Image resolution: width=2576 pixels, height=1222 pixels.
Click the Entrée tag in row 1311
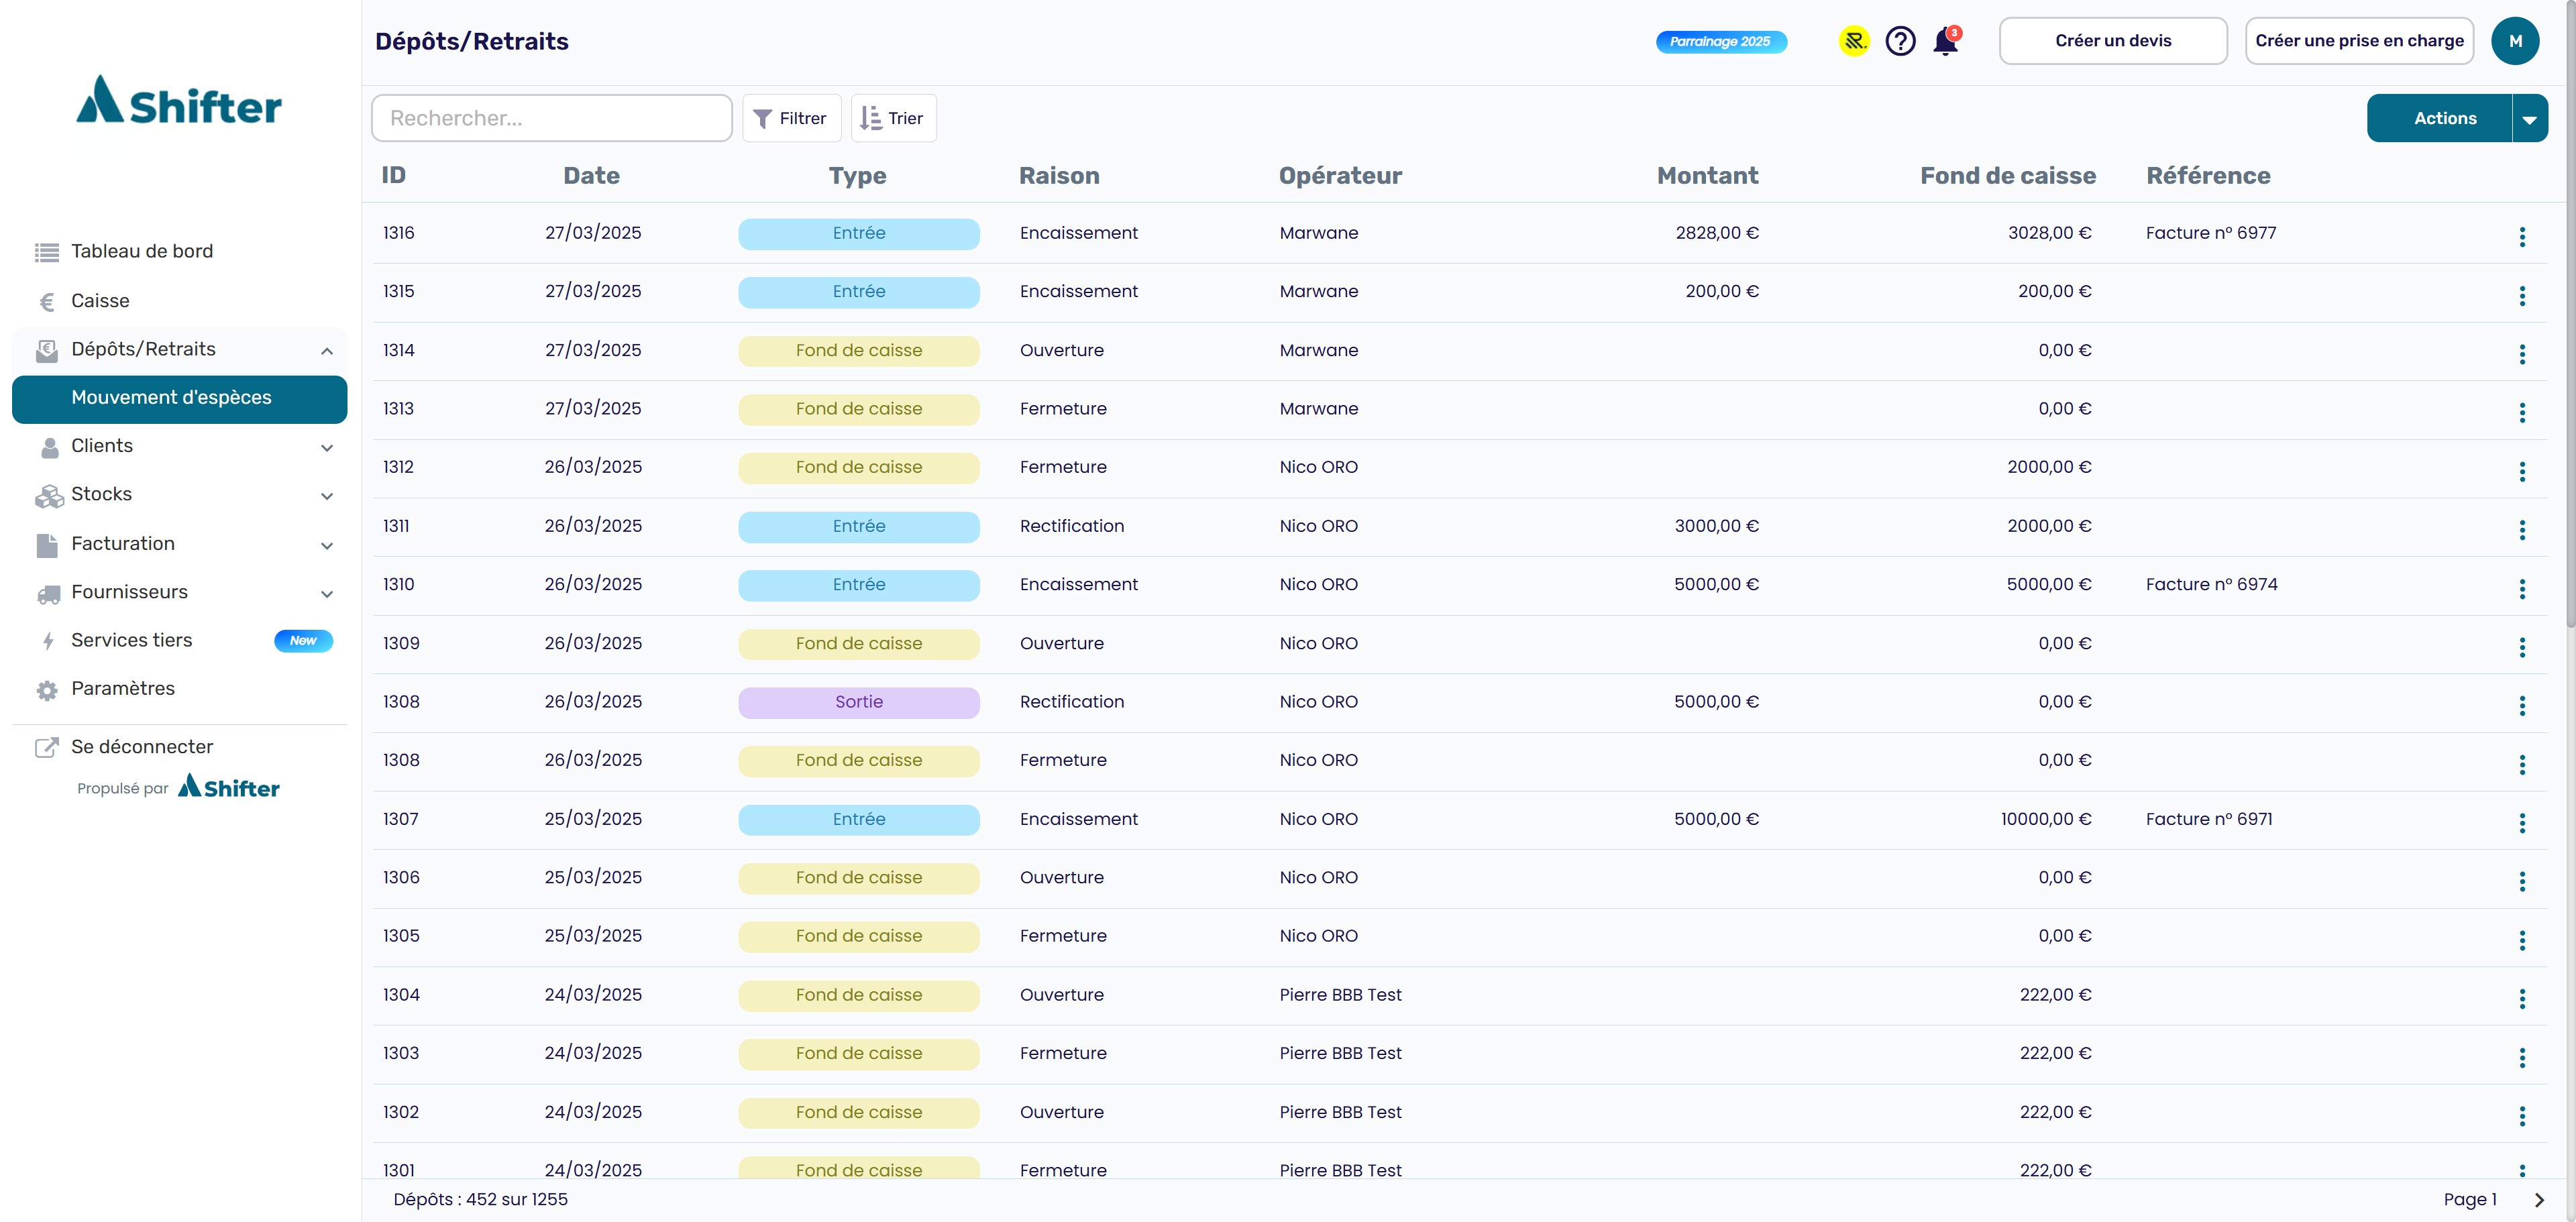click(x=859, y=527)
